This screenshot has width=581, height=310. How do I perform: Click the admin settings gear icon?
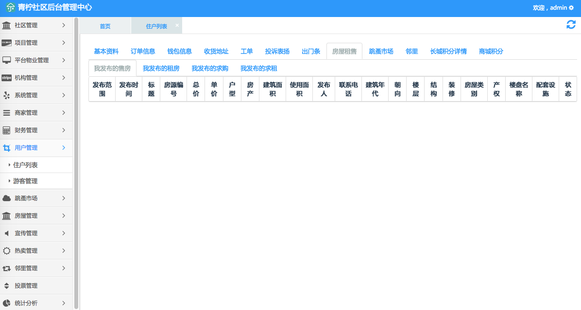[571, 8]
